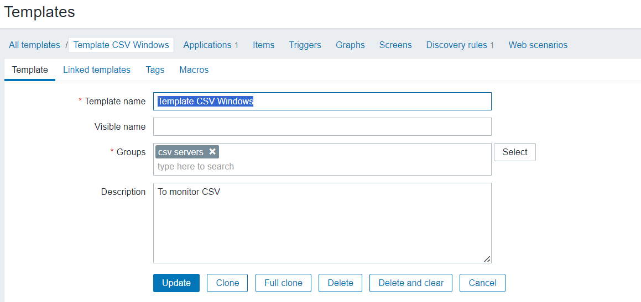Open group Select dialog
Screen dimensions: 641x302
(515, 152)
